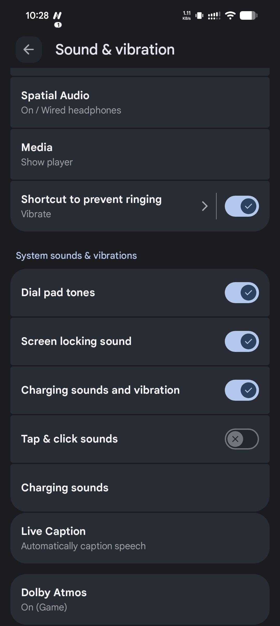Disable the Dial pad tones switch
This screenshot has height=626, width=280.
[x=242, y=293]
